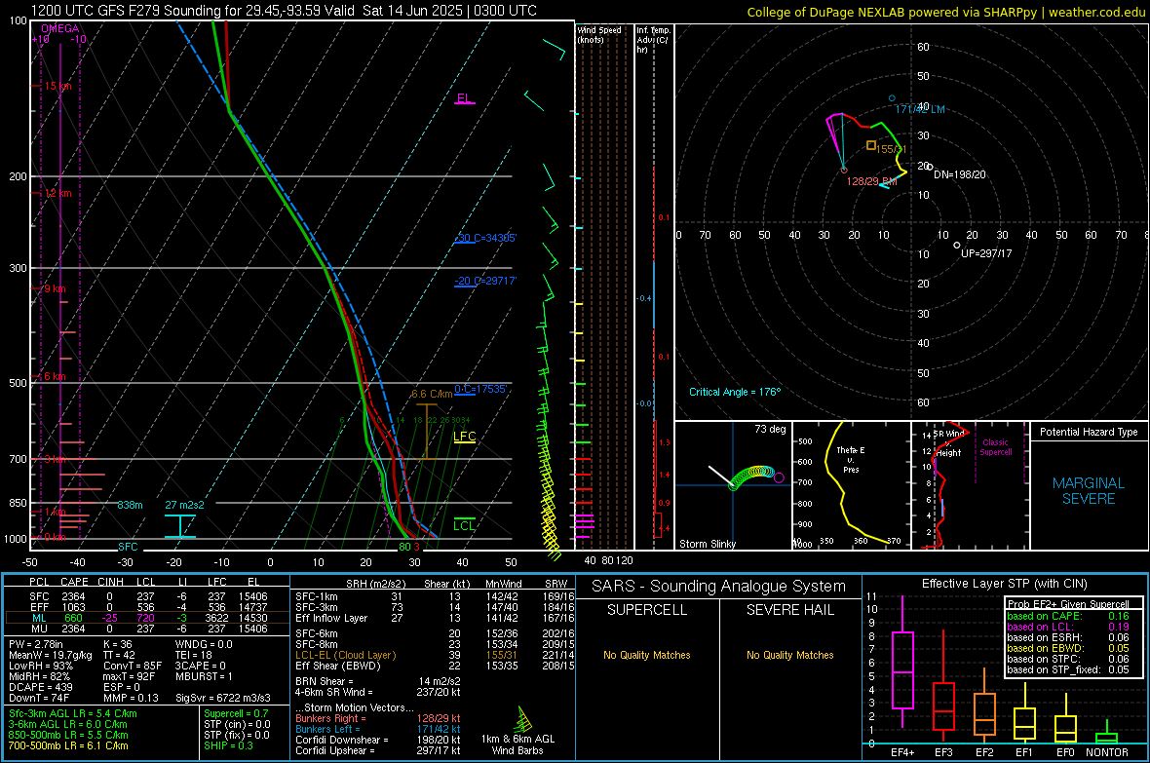
Task: Click the 0 C=17535' freezing level label
Action: [x=480, y=389]
